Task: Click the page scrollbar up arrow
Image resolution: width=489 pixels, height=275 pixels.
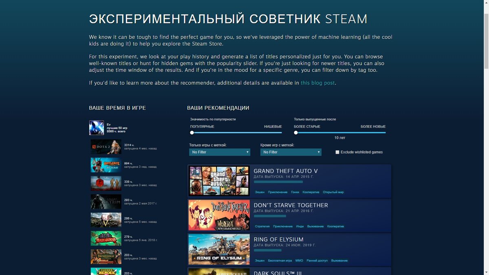Action: (x=486, y=3)
